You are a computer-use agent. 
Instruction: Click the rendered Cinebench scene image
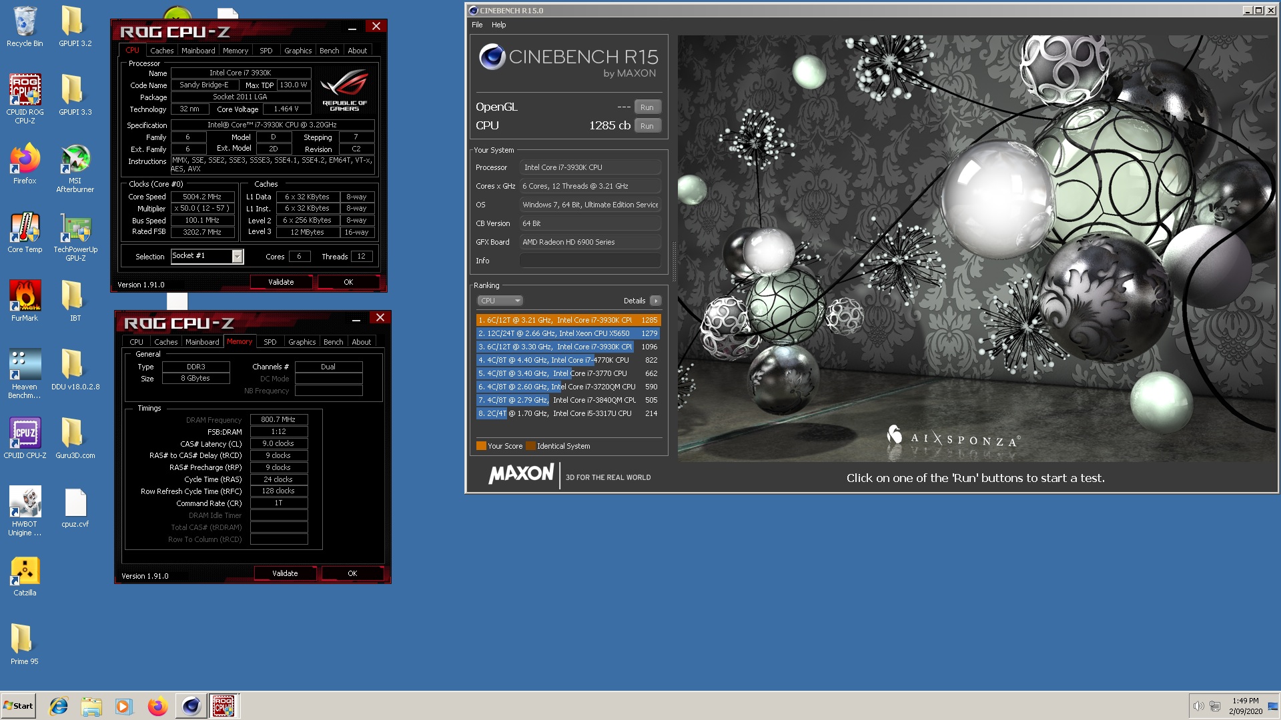(977, 248)
